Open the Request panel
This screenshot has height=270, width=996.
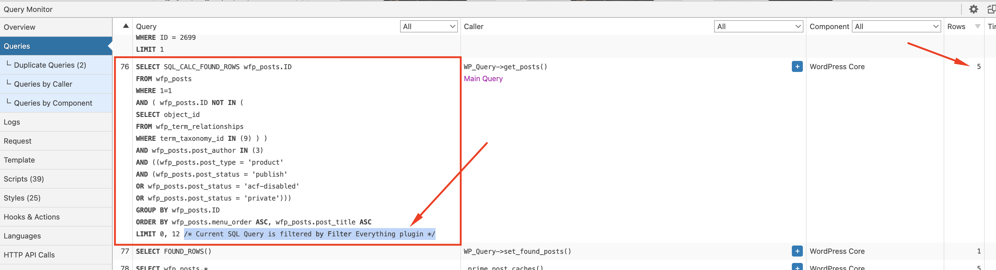click(56, 141)
